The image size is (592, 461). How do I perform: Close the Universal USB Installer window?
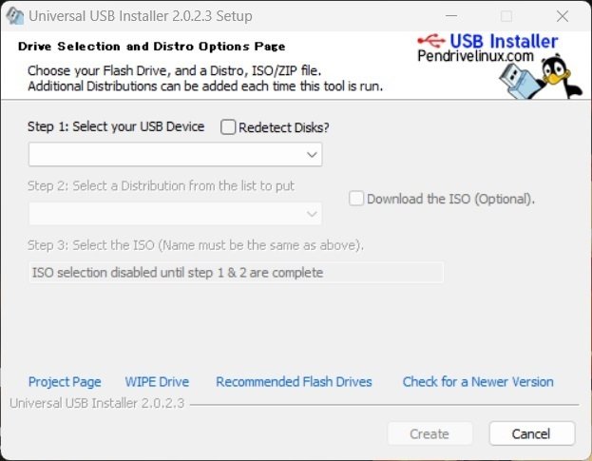click(563, 16)
